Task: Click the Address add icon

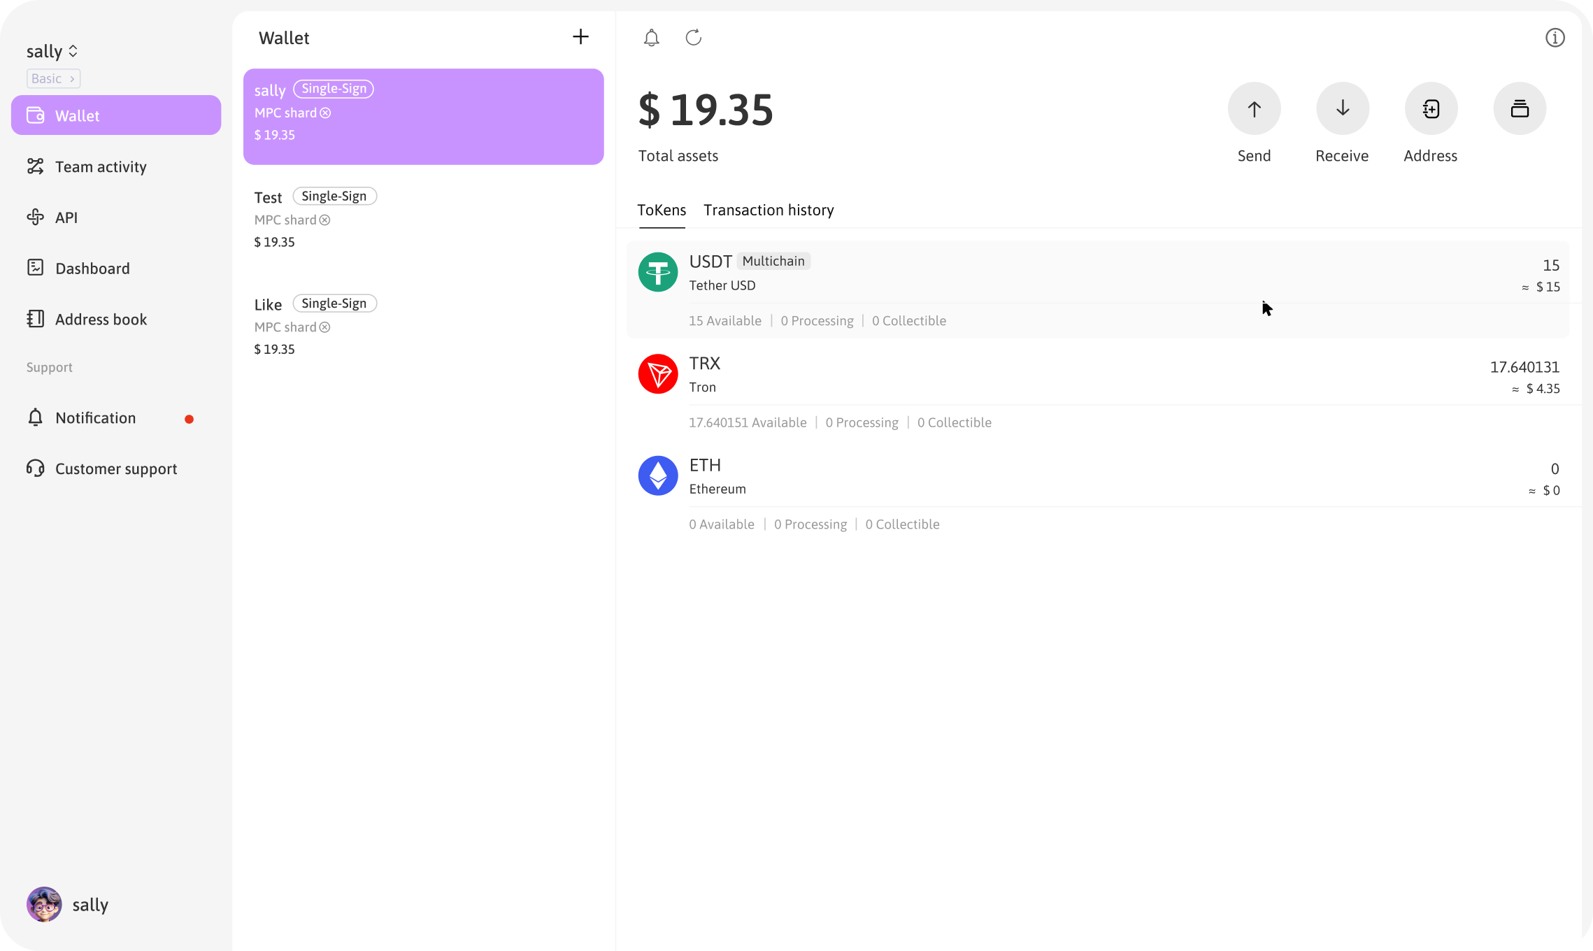Action: click(1431, 109)
